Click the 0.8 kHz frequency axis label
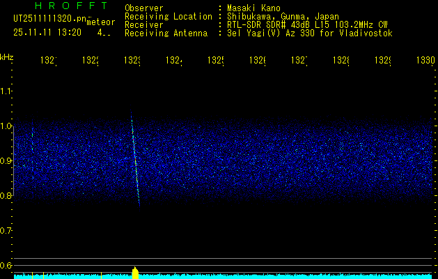This screenshot has width=438, height=279. (7, 196)
